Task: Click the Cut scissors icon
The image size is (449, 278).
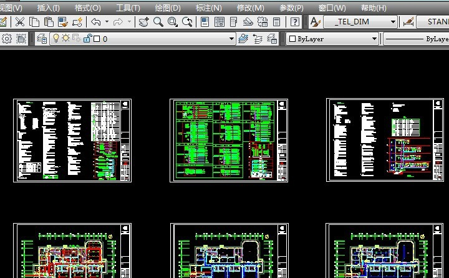Action: (20, 22)
